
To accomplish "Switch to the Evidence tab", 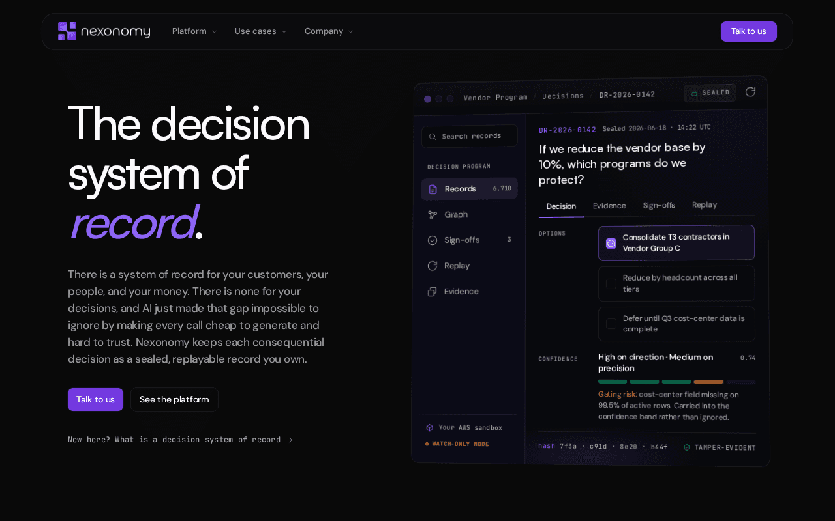I will [609, 206].
